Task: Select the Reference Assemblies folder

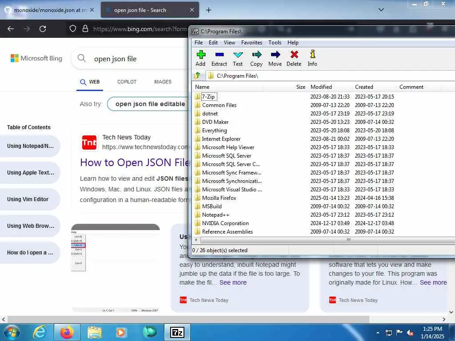Action: point(227,231)
